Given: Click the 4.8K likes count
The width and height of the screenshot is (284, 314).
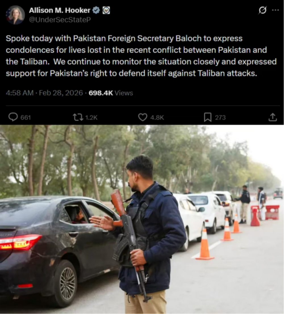Looking at the screenshot, I should coord(157,117).
